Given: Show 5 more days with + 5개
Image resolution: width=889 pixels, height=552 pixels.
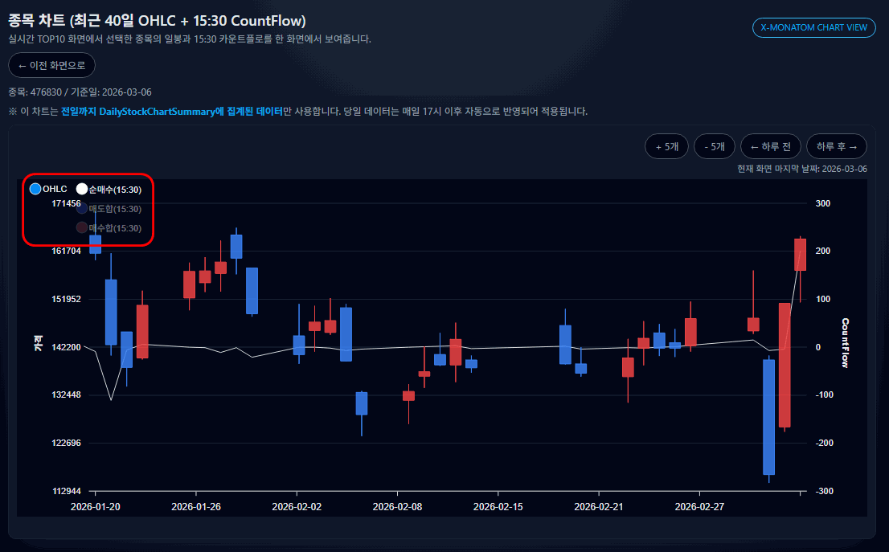Looking at the screenshot, I should coord(666,146).
